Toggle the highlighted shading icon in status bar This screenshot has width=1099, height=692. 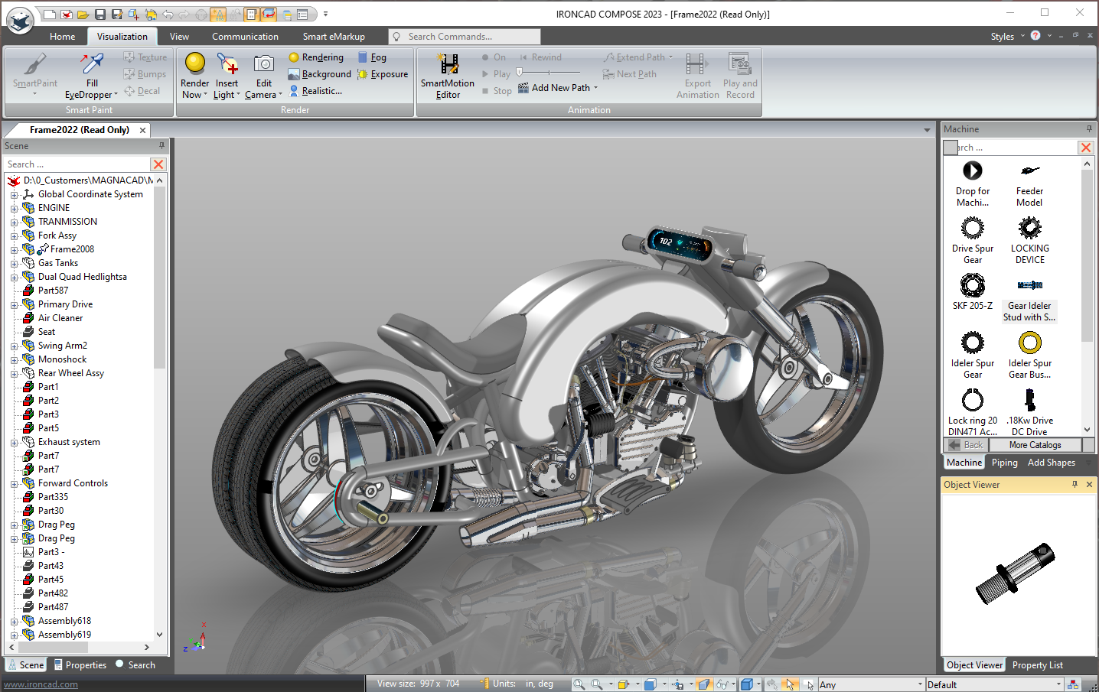(704, 684)
